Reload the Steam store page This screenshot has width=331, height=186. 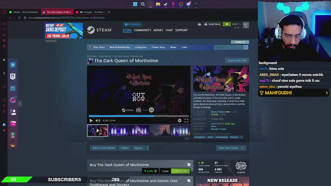(19, 18)
